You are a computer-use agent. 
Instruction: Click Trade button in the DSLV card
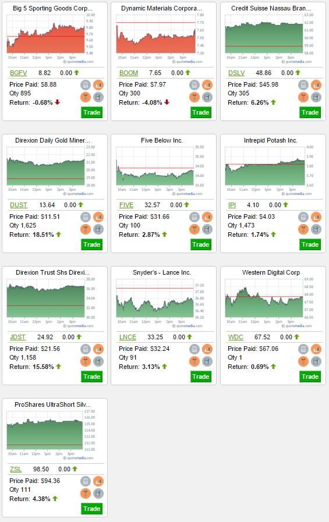tap(310, 112)
